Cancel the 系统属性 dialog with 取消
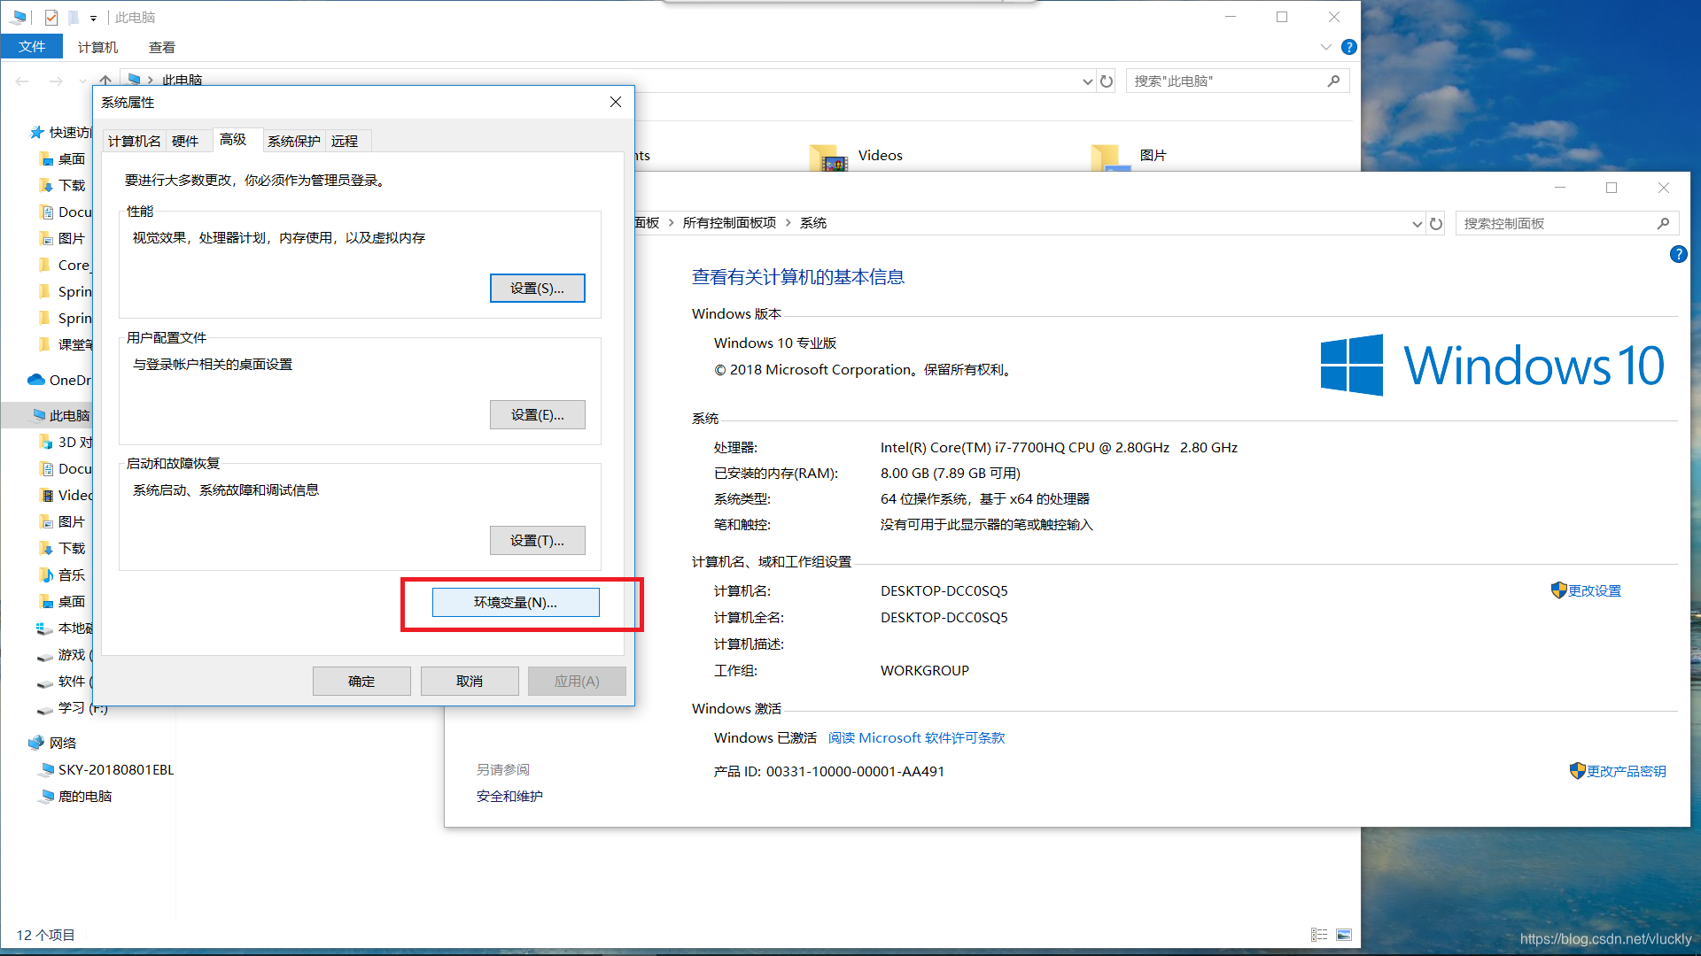This screenshot has height=956, width=1701. pos(470,682)
